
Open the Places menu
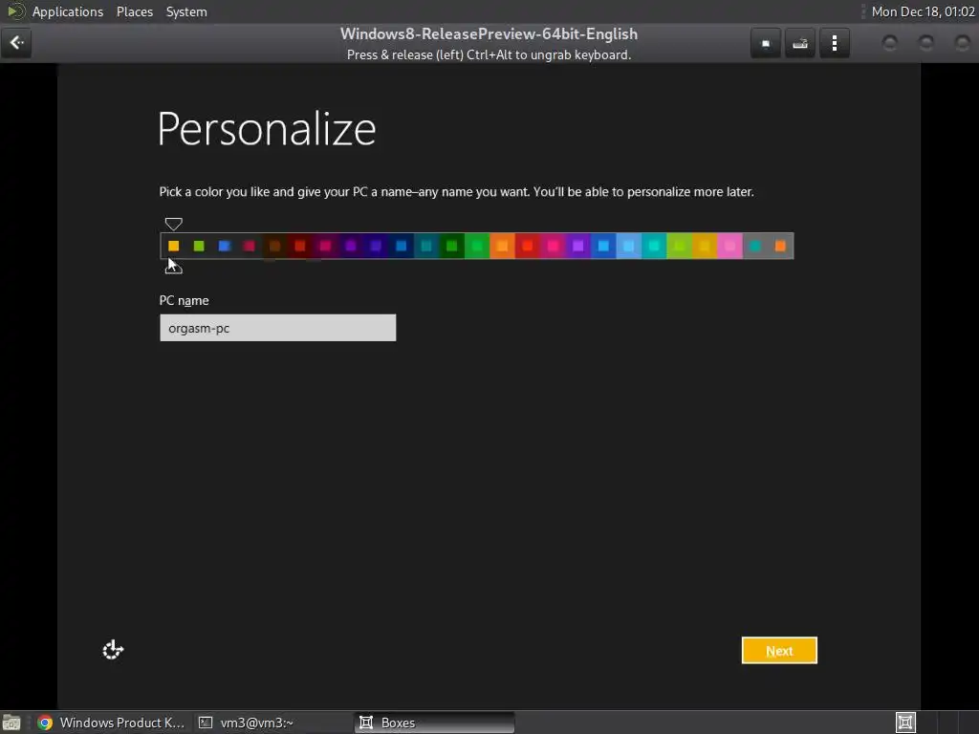(x=135, y=11)
